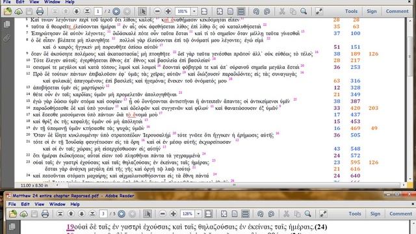416x234 pixels.
Task: Click the fit-width icon in the Matthew 24 window
Action: point(209,214)
